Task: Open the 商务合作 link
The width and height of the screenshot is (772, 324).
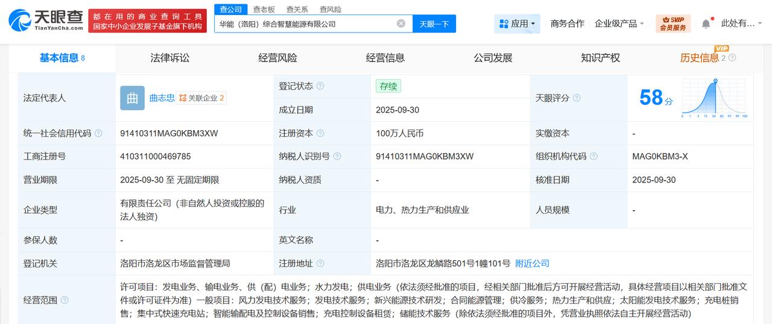Action: 567,23
